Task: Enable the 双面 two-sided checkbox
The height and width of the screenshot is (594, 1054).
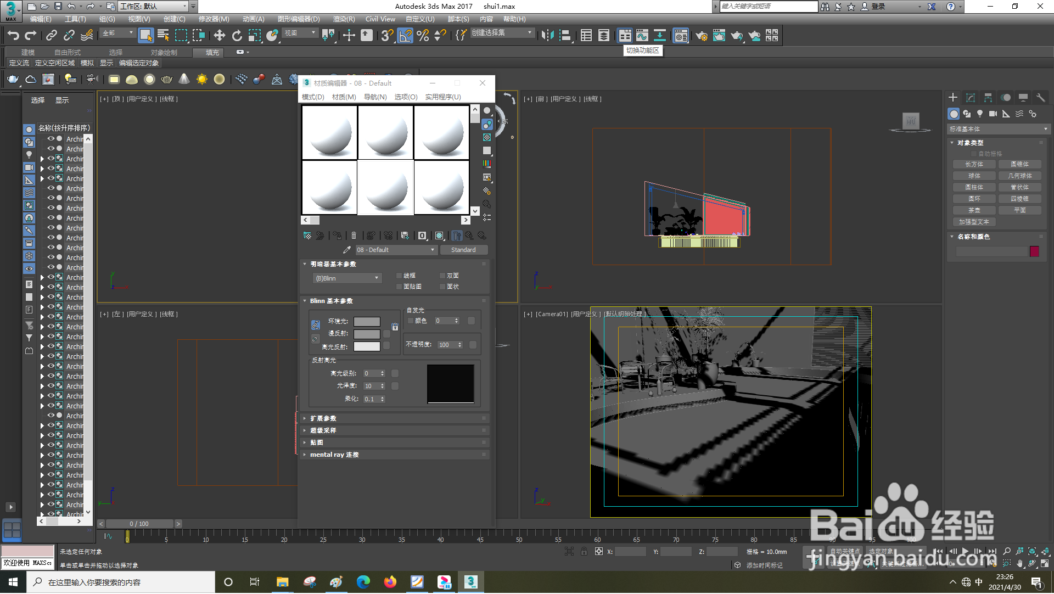Action: coord(442,276)
